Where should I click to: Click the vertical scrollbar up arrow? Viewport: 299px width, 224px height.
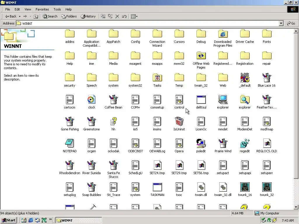(x=296, y=31)
